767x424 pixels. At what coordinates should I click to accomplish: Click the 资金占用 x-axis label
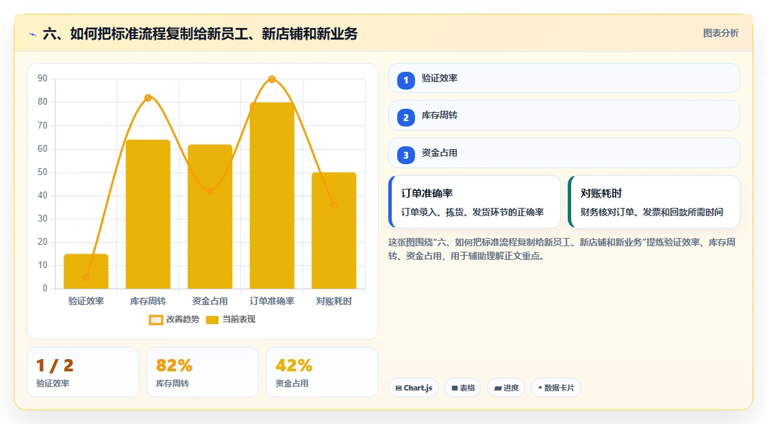pyautogui.click(x=210, y=301)
